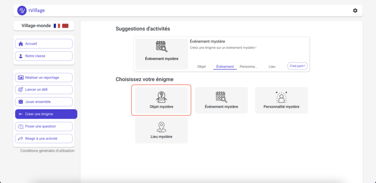Click the Moroccan flag icon
The width and height of the screenshot is (376, 183).
(x=65, y=26)
